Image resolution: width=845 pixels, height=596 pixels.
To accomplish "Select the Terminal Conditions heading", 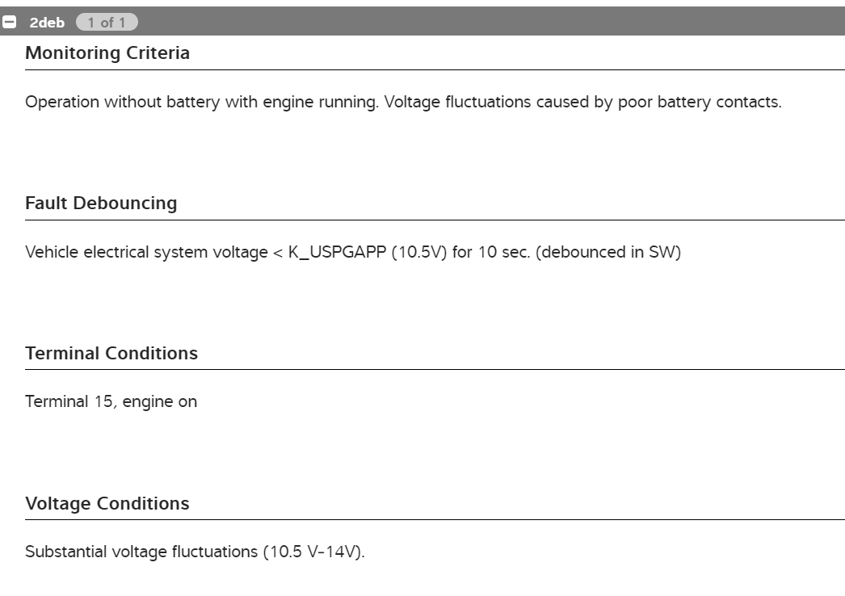I will point(111,354).
